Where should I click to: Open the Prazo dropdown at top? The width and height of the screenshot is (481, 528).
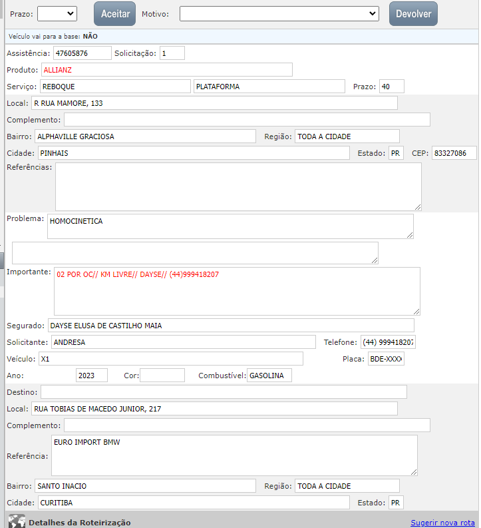[x=57, y=13]
